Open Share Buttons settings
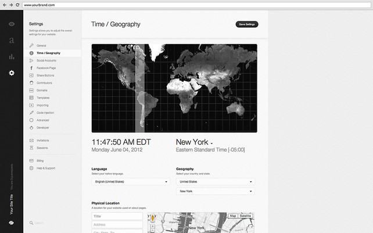Viewport: 373px width, 233px height. point(45,76)
